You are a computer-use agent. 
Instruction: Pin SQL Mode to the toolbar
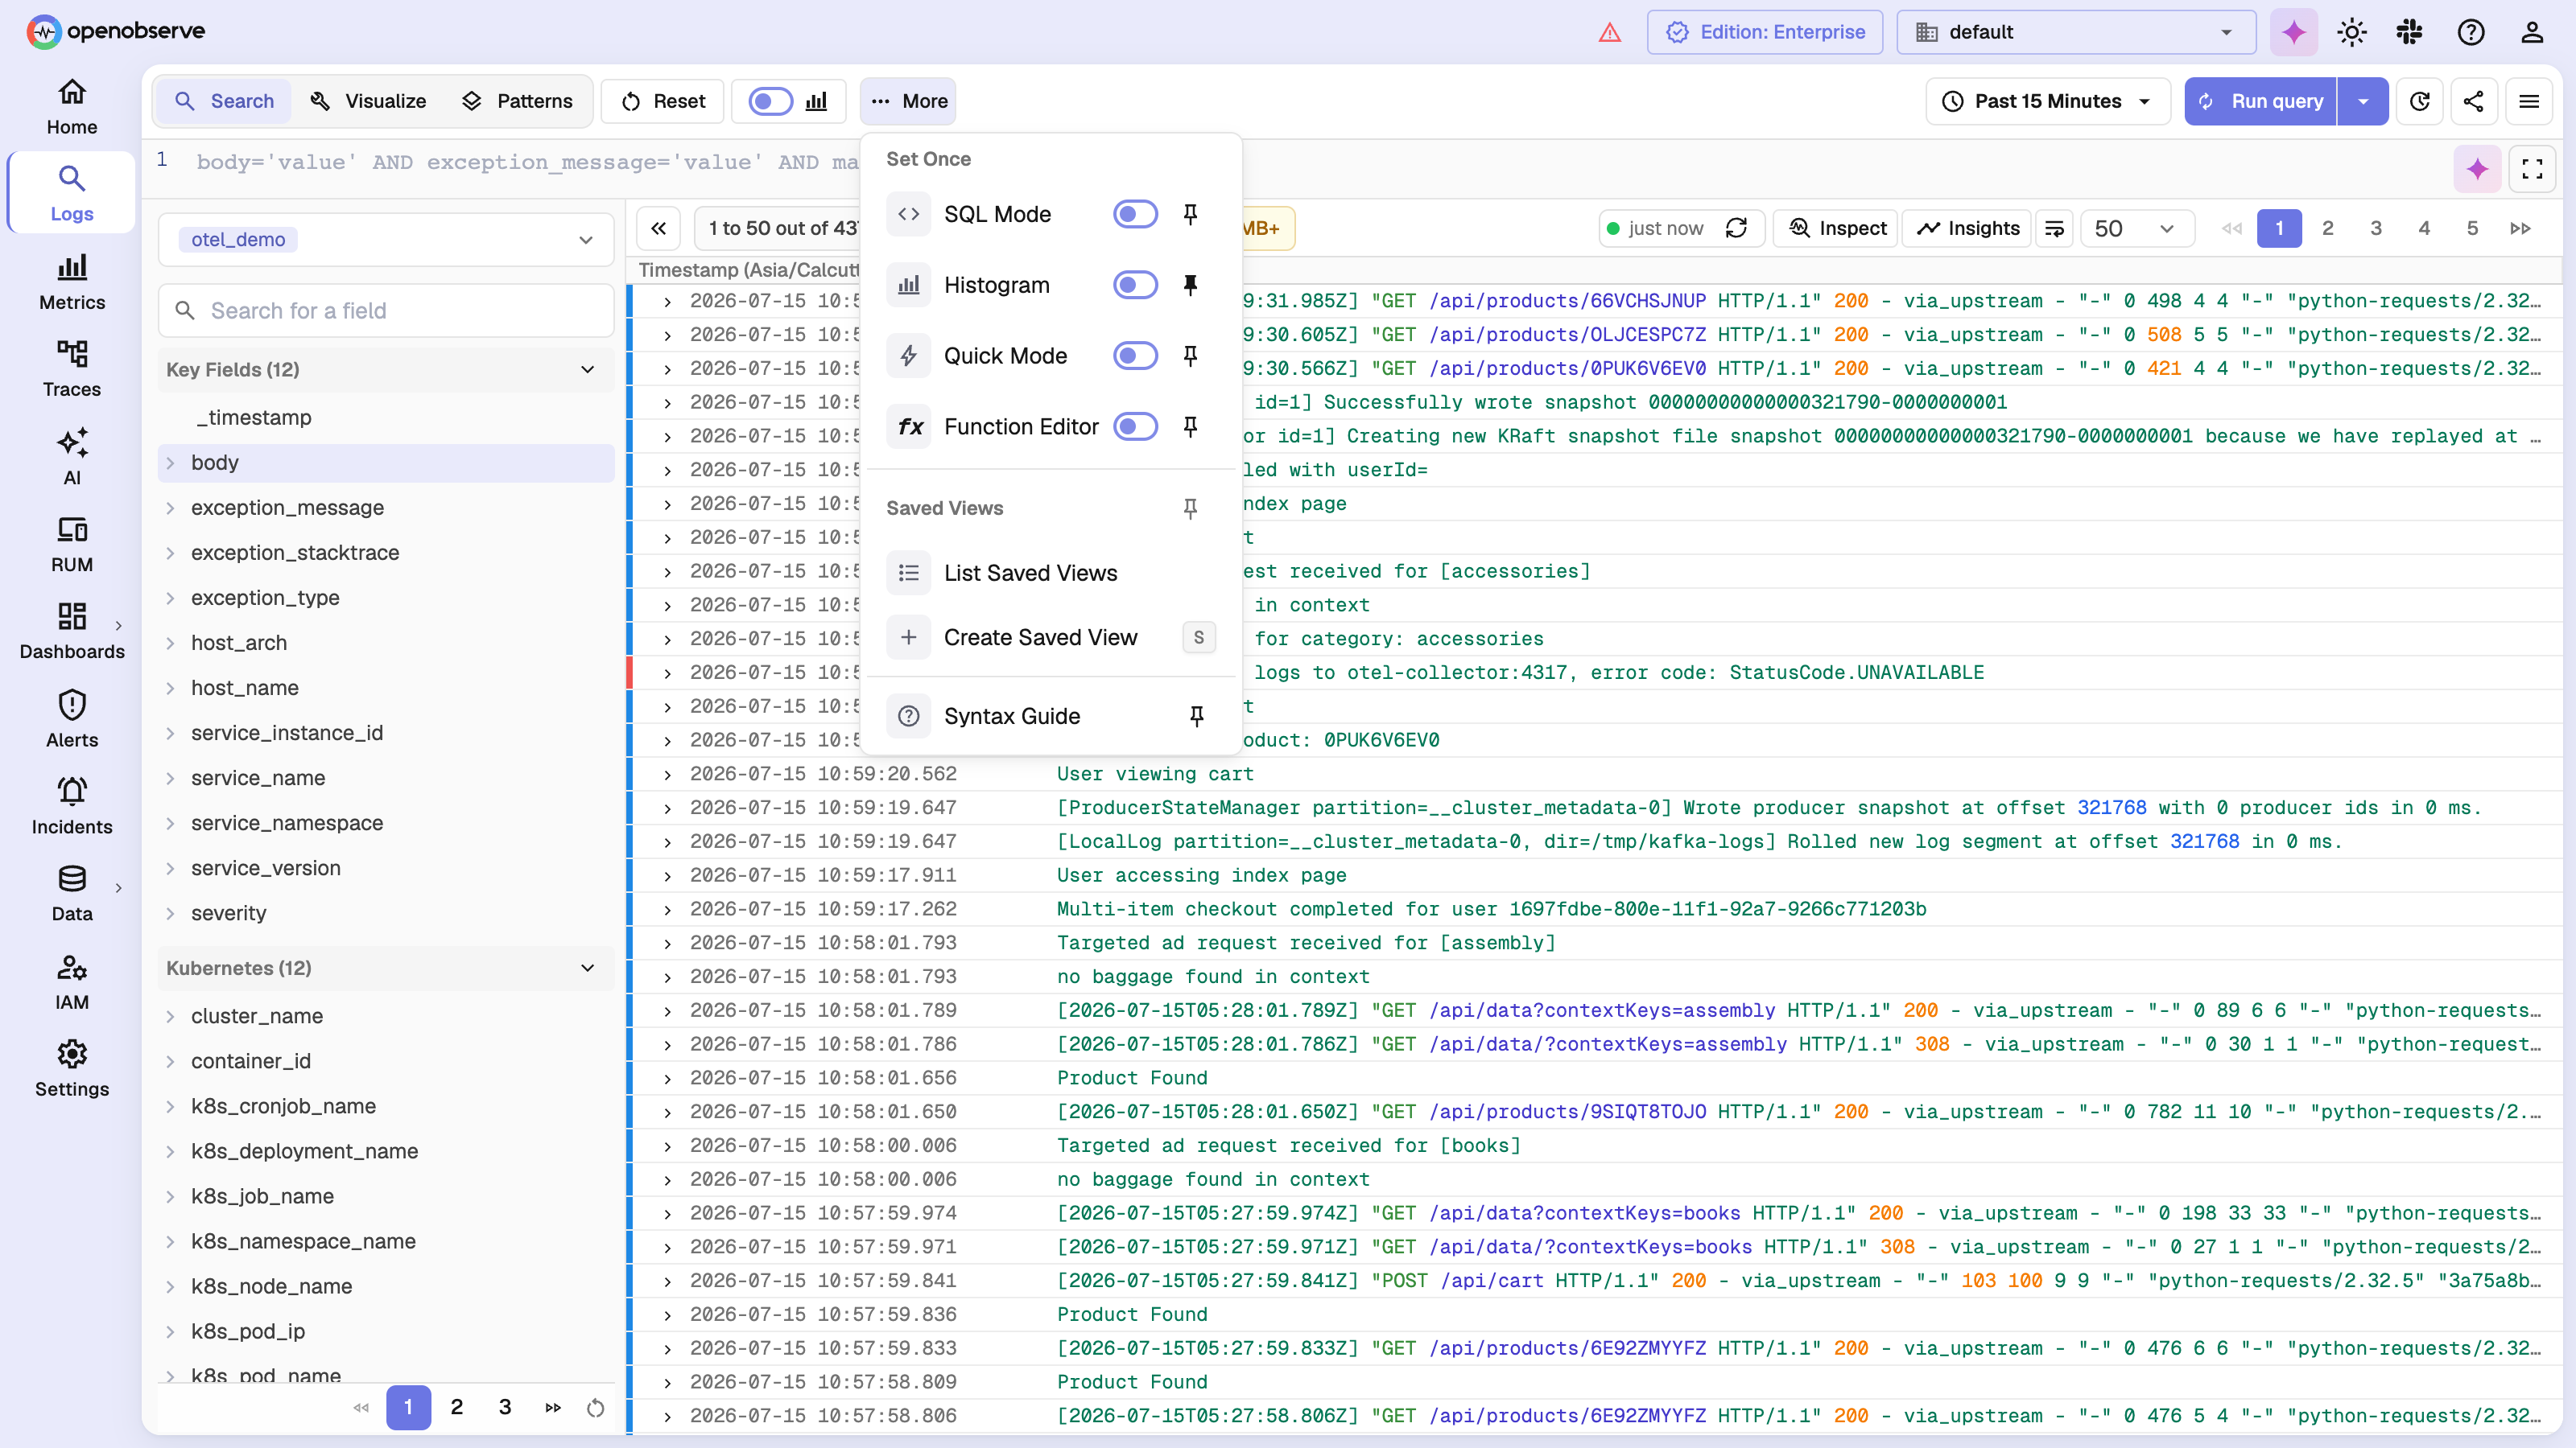tap(1190, 214)
